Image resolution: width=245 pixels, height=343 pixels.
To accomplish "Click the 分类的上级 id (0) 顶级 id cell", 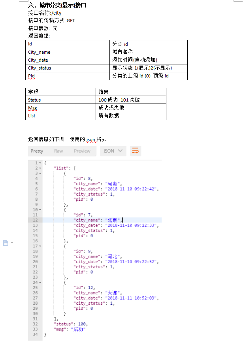I will 149,76.
